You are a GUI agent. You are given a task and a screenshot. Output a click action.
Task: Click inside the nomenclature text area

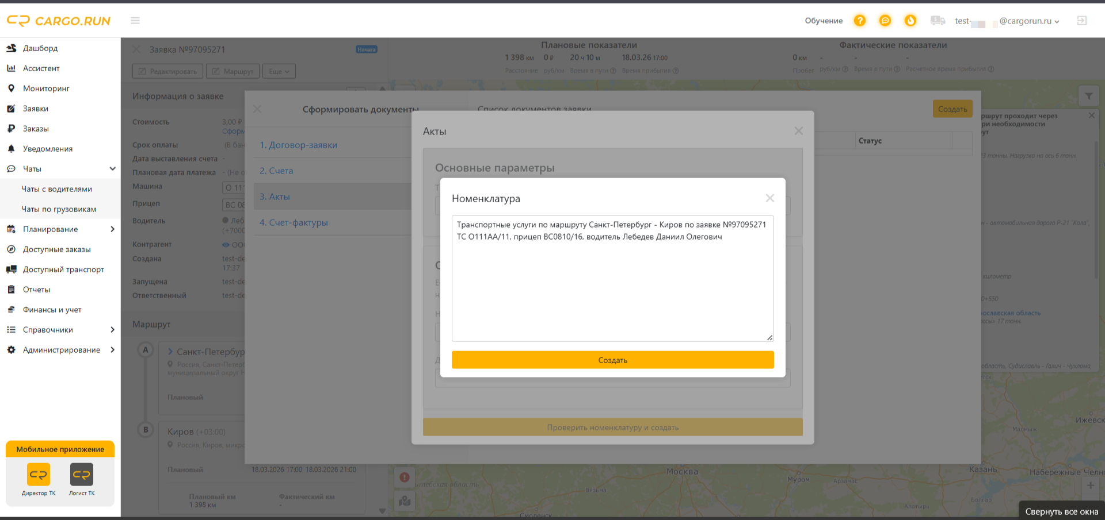(x=612, y=278)
